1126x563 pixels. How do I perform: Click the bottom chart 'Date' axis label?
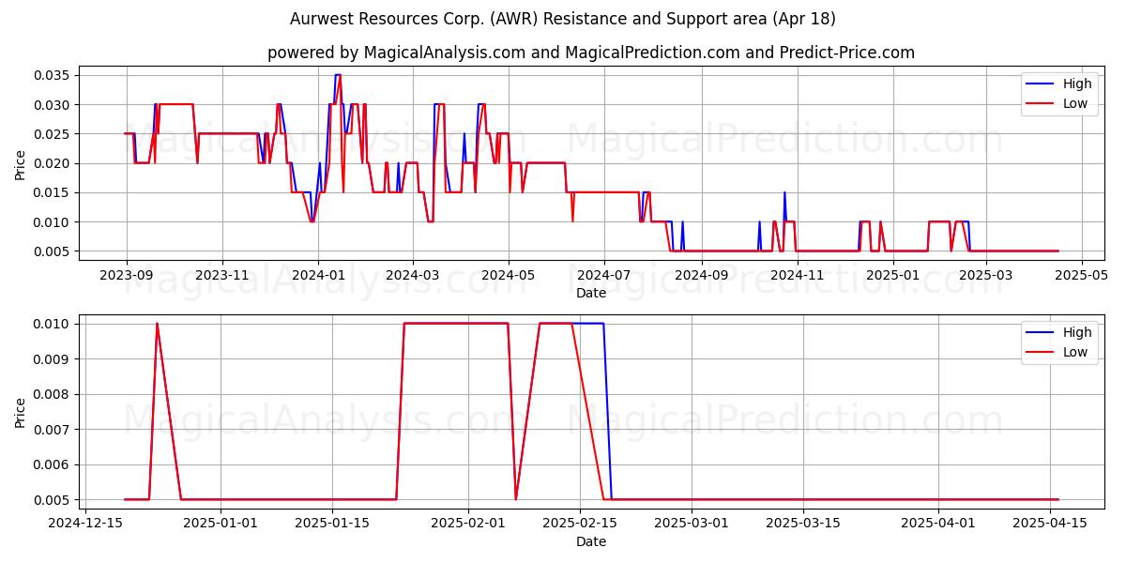[x=591, y=541]
